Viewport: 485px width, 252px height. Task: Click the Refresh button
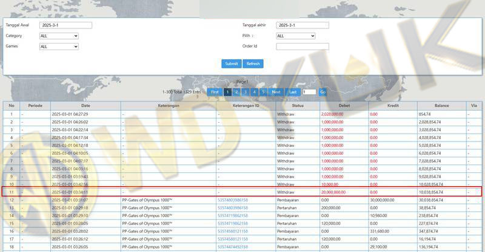point(253,63)
